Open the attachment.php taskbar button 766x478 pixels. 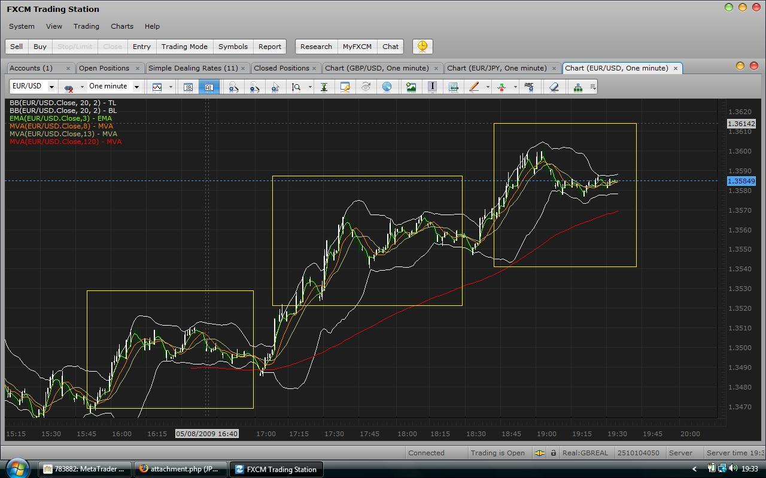(181, 469)
